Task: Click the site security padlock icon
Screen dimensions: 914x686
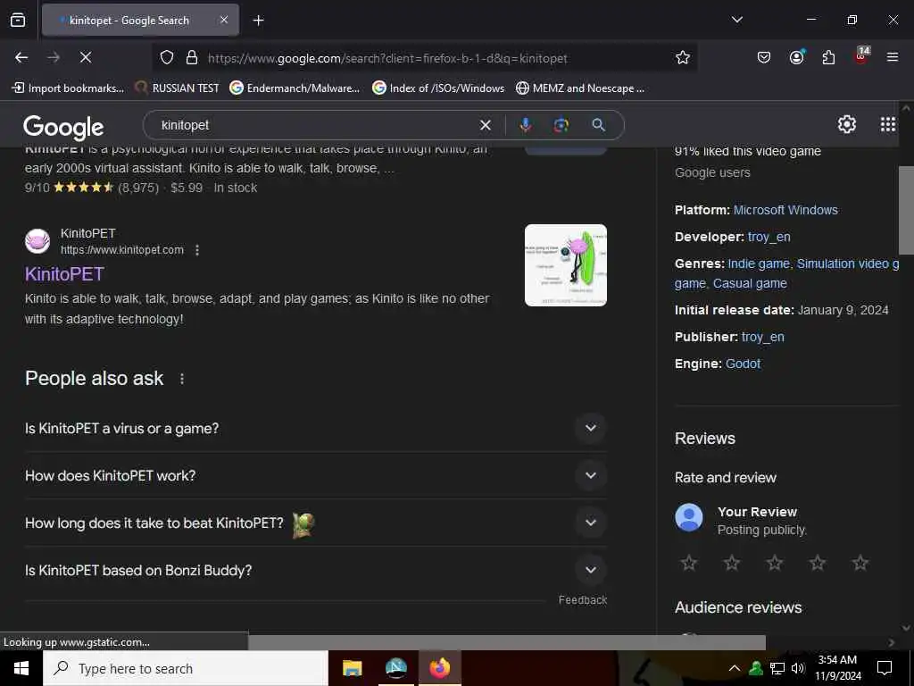Action: (192, 58)
